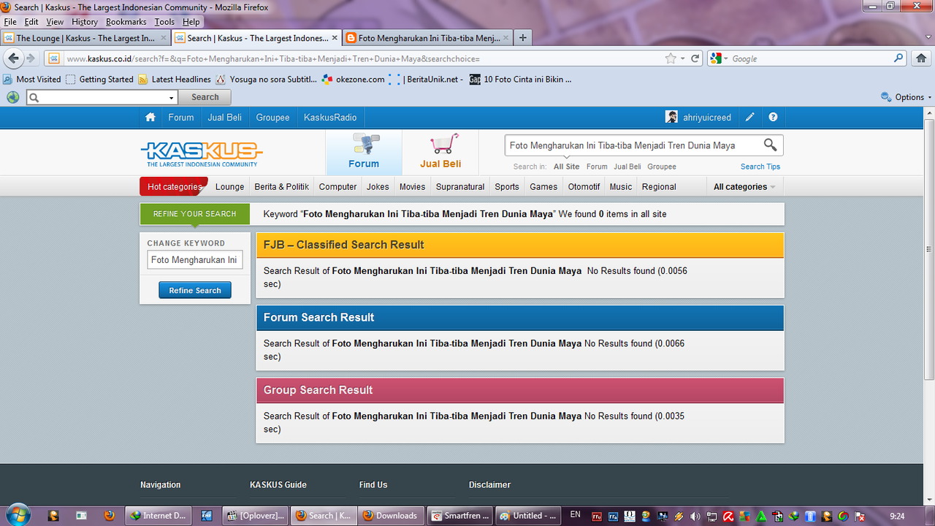Open the Jual Beli link in the top navigation

click(x=224, y=118)
